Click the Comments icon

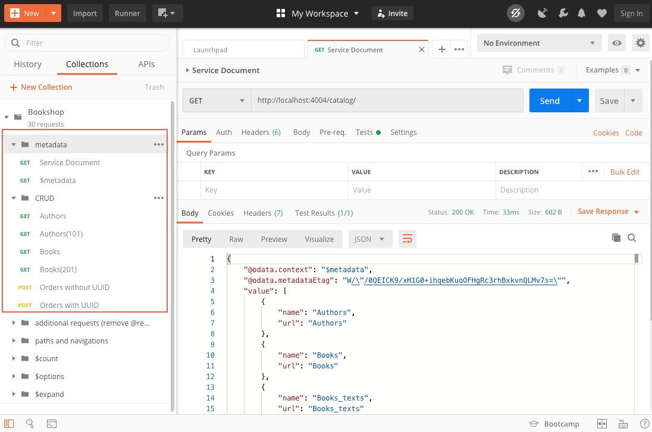coord(507,70)
